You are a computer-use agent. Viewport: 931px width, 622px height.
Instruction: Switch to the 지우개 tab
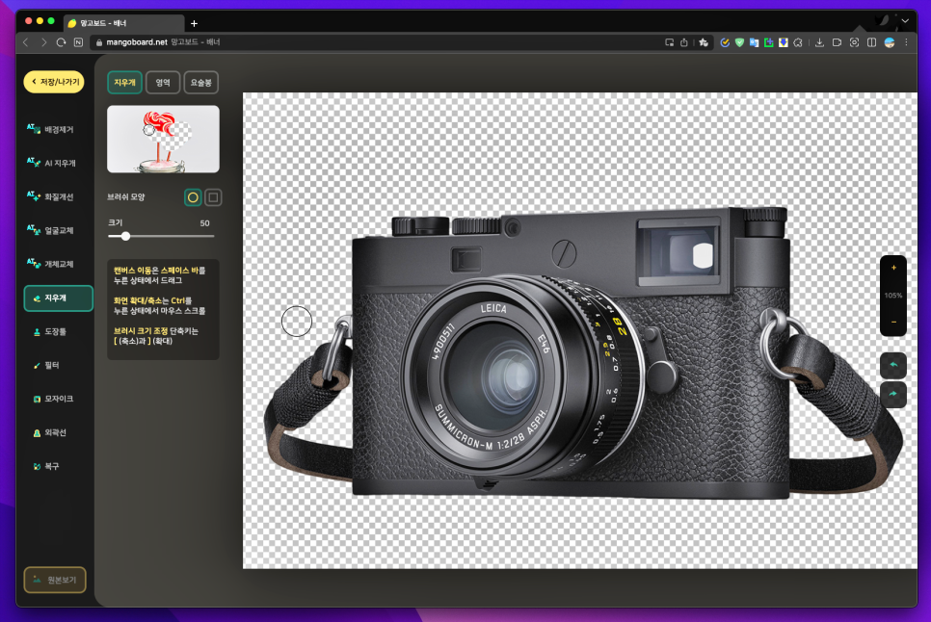124,83
